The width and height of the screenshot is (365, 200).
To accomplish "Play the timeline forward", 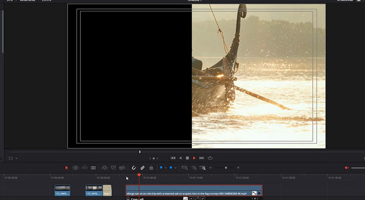I will [x=194, y=158].
